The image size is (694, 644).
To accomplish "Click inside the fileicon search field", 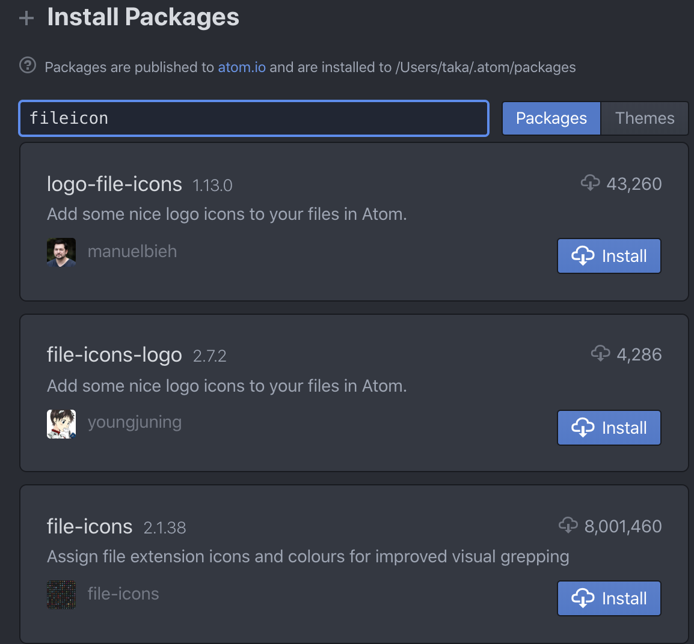I will (253, 118).
